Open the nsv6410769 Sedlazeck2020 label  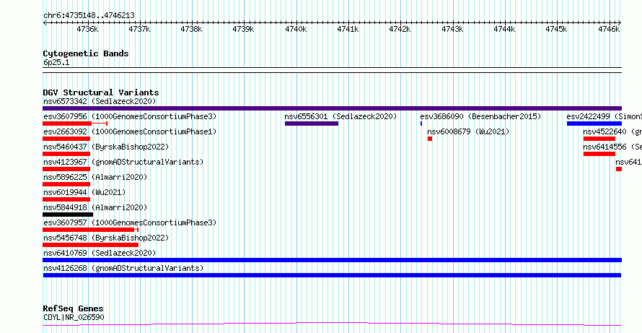pyautogui.click(x=100, y=253)
